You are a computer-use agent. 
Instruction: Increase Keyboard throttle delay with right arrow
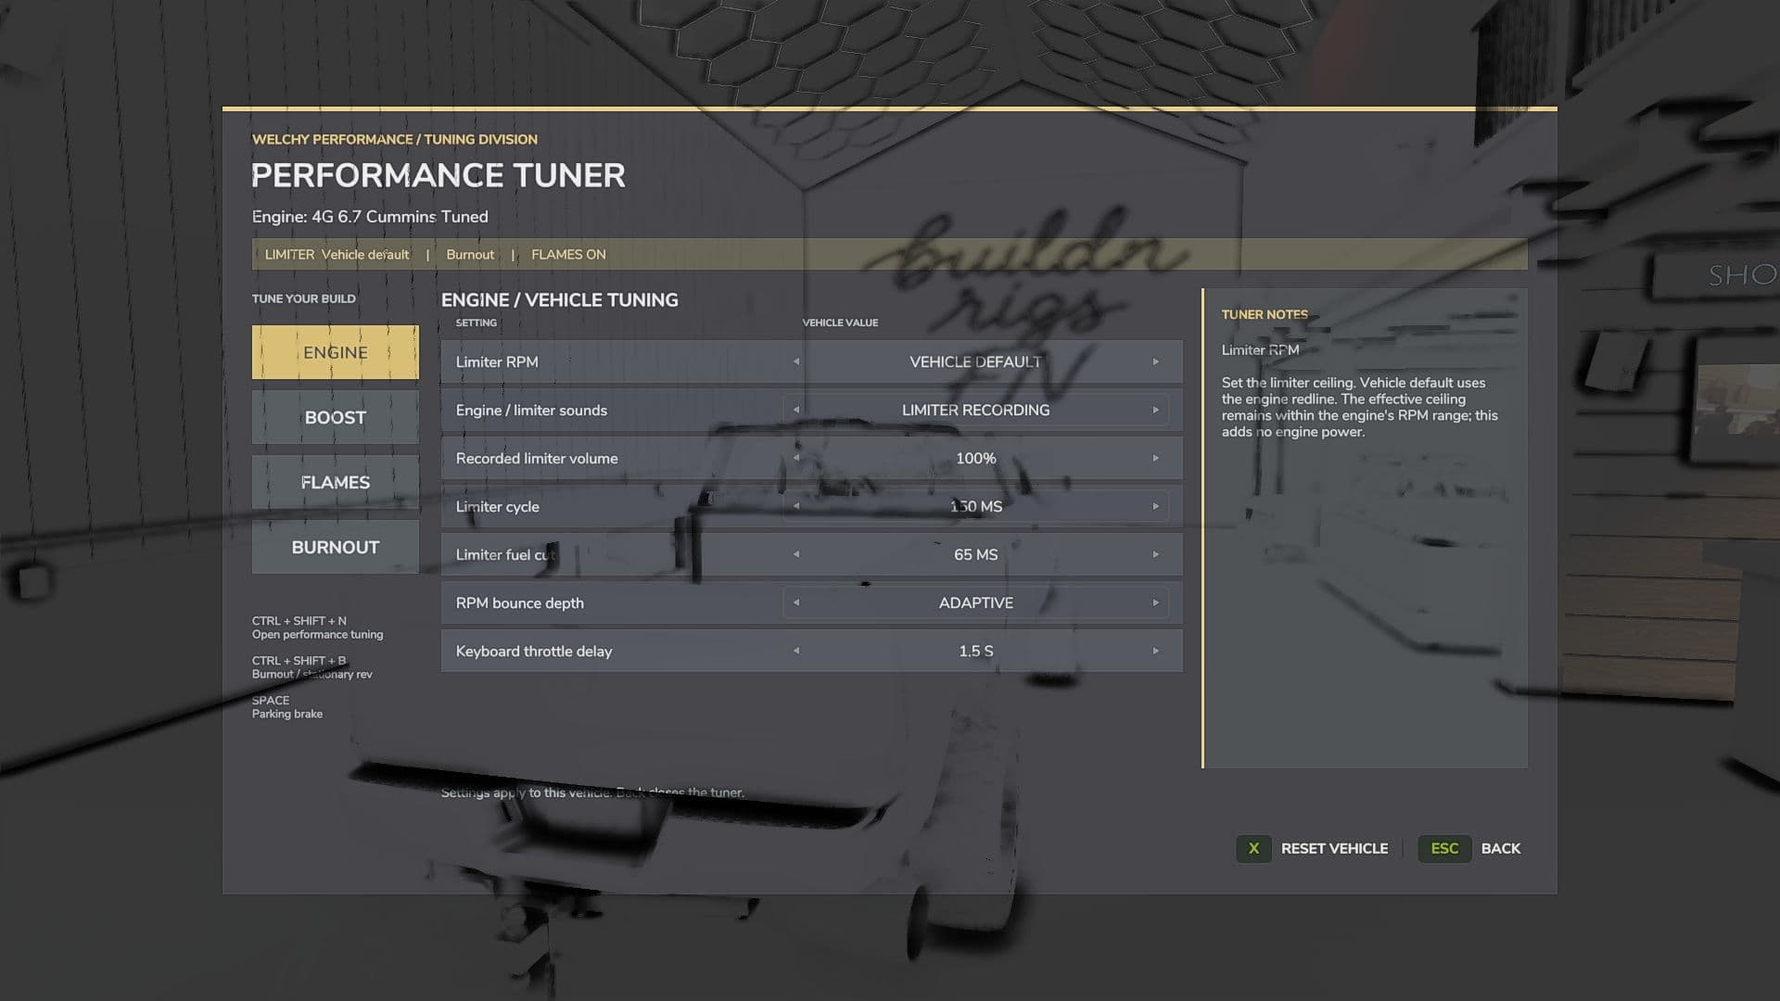1155,651
